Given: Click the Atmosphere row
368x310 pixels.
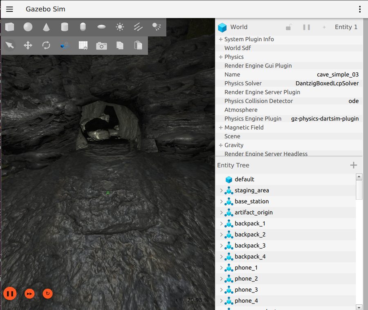Looking at the screenshot, I should click(289, 110).
